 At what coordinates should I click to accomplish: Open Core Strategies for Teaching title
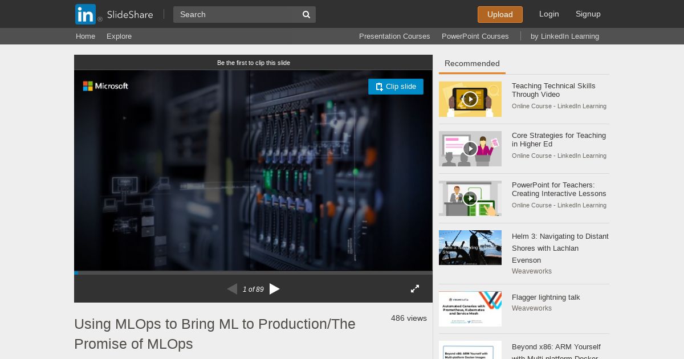559,140
